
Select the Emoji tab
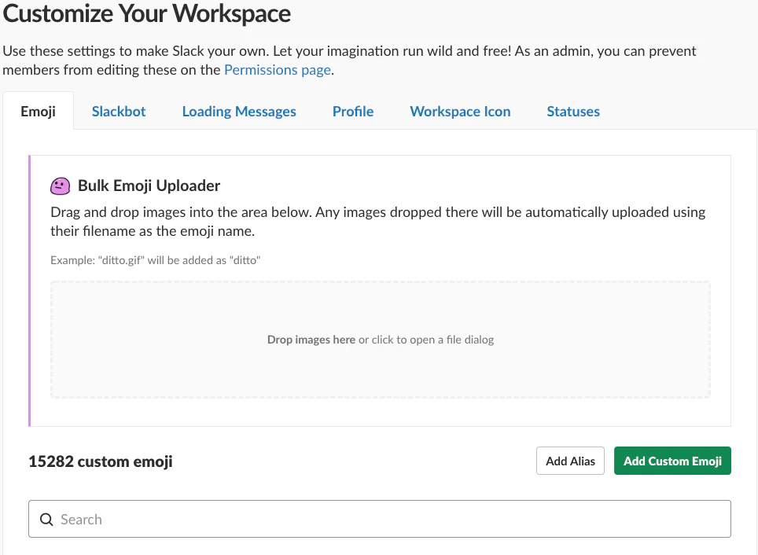coord(39,111)
